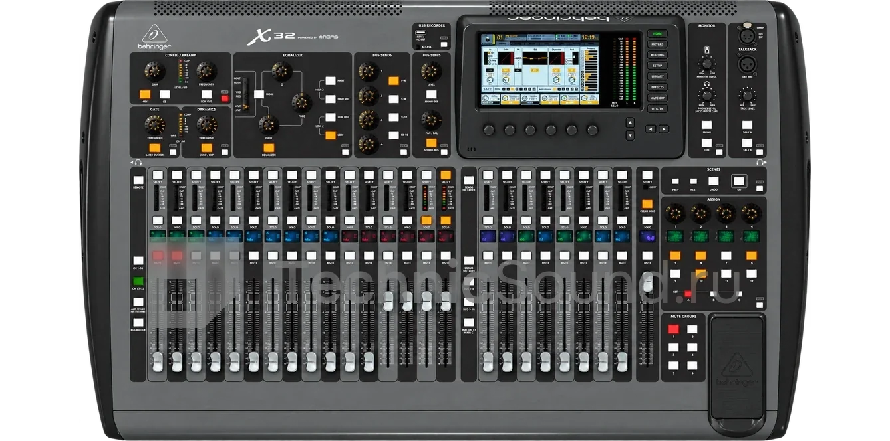The image size is (890, 441).
Task: Select the HIGH equalizer band button
Action: [x=330, y=81]
